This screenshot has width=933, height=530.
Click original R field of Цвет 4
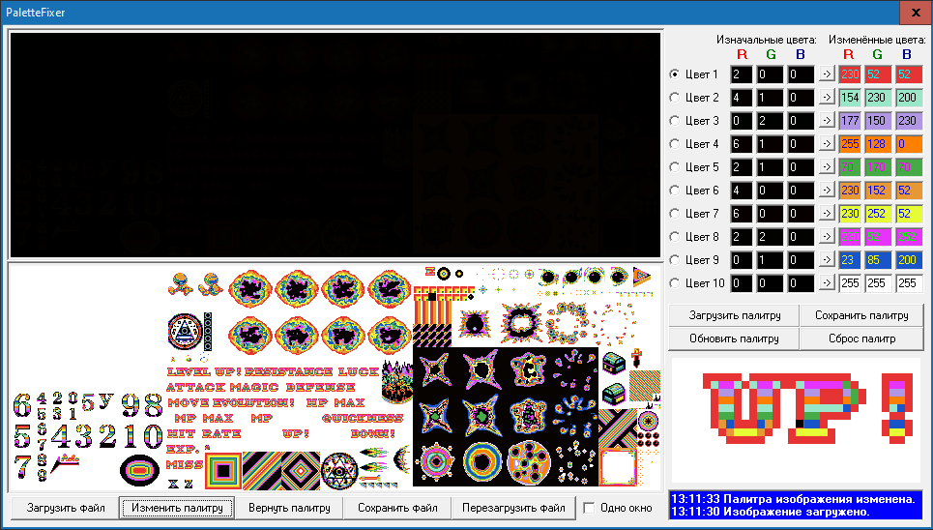point(742,144)
